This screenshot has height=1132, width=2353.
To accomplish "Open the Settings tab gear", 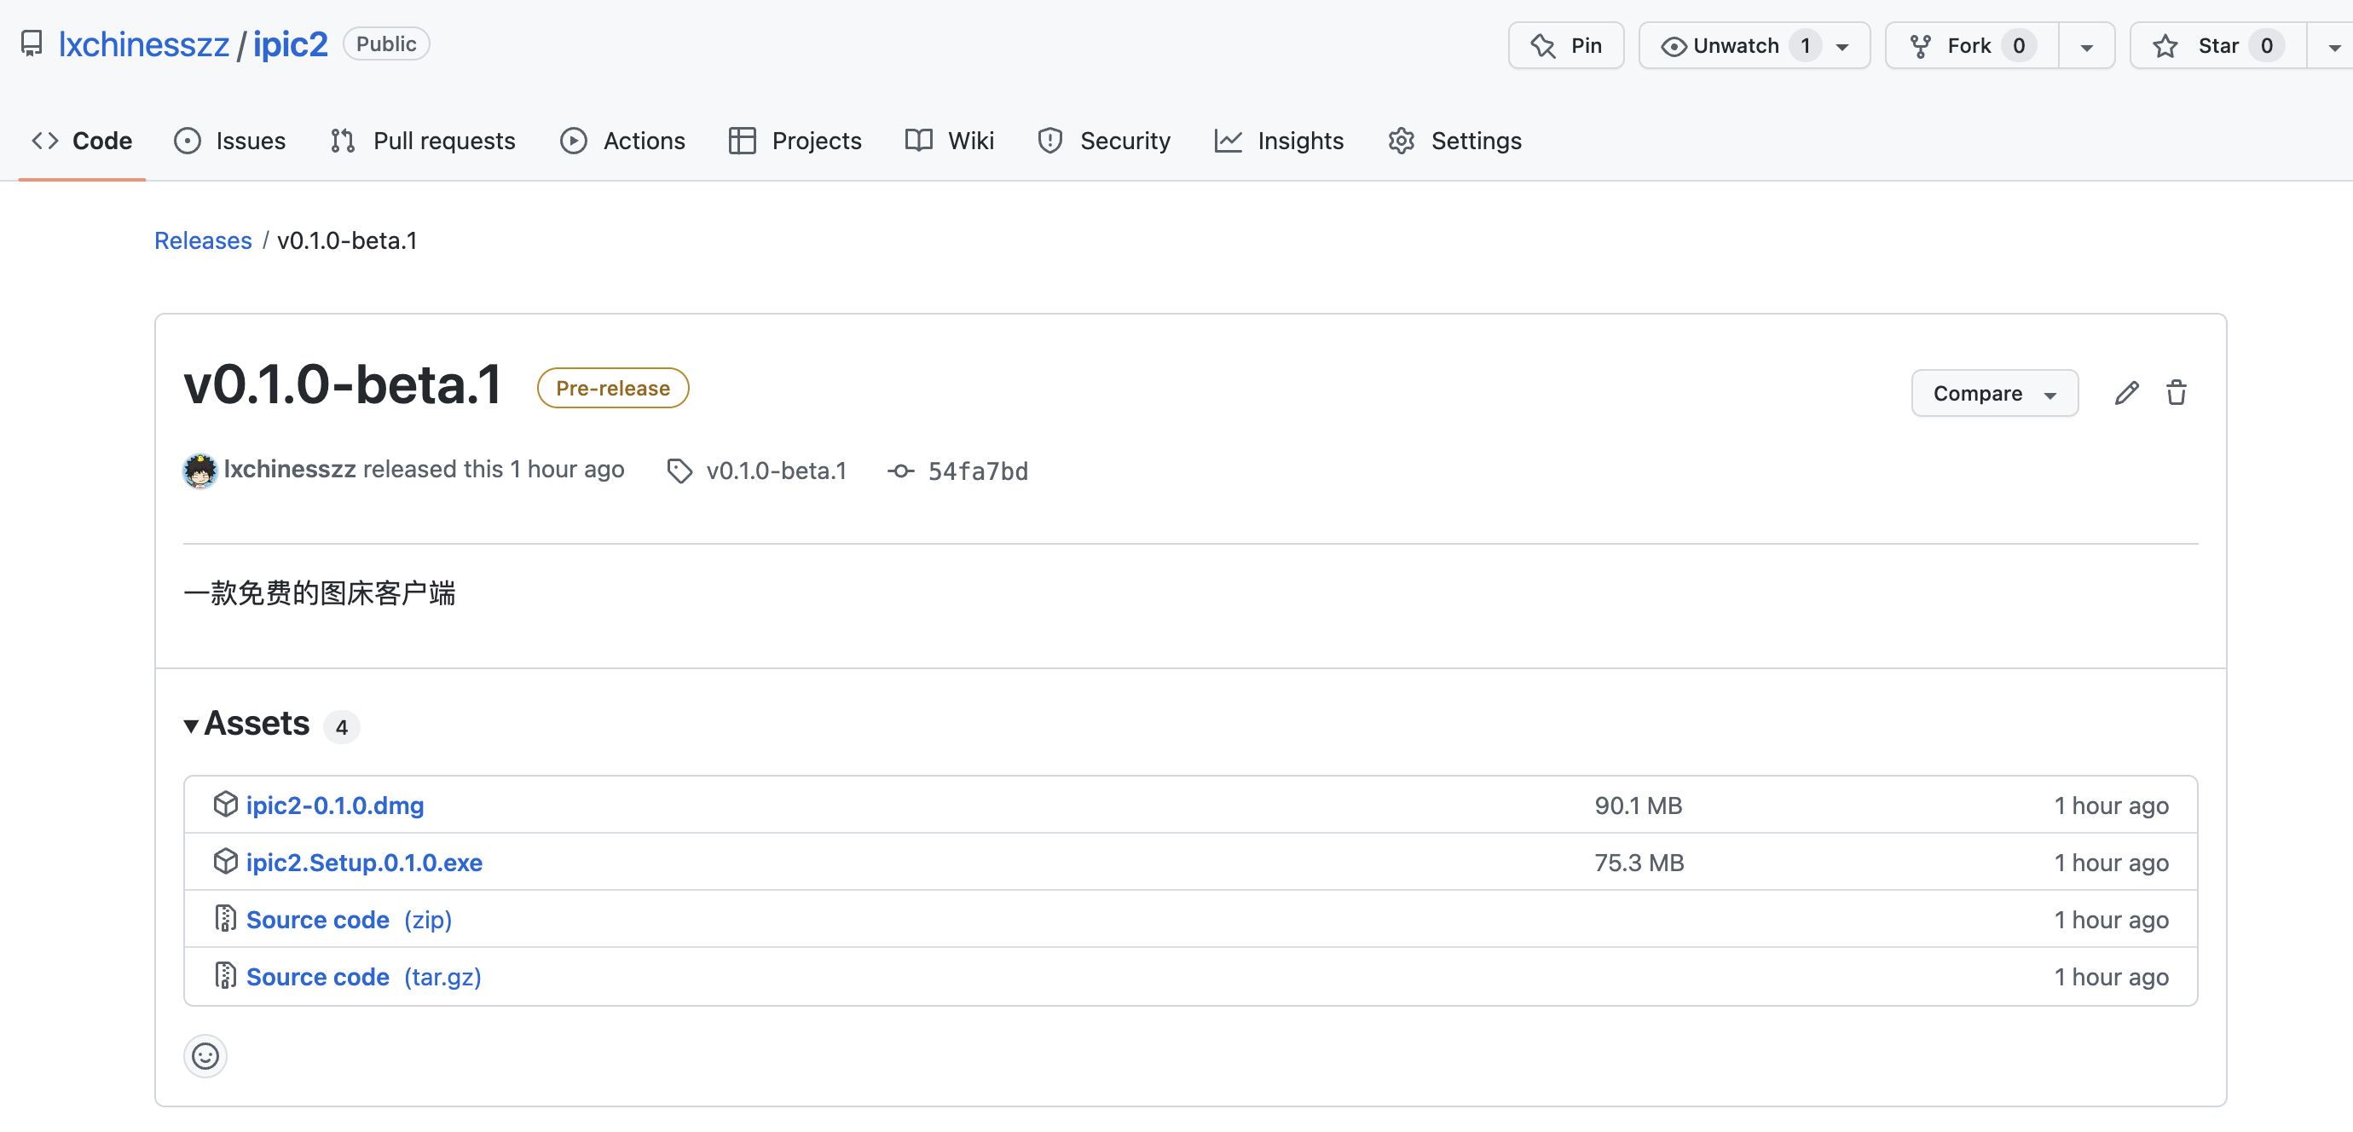I will tap(1454, 141).
